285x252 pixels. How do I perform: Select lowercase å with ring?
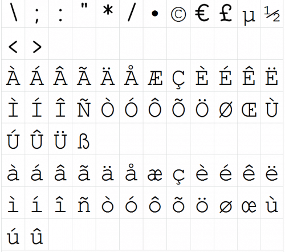coord(131,171)
